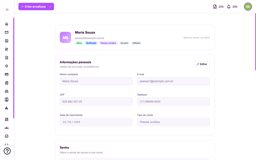The height and width of the screenshot is (160, 256).
Task: Click the sidebar vertical scrollbar
Action: click(14, 68)
